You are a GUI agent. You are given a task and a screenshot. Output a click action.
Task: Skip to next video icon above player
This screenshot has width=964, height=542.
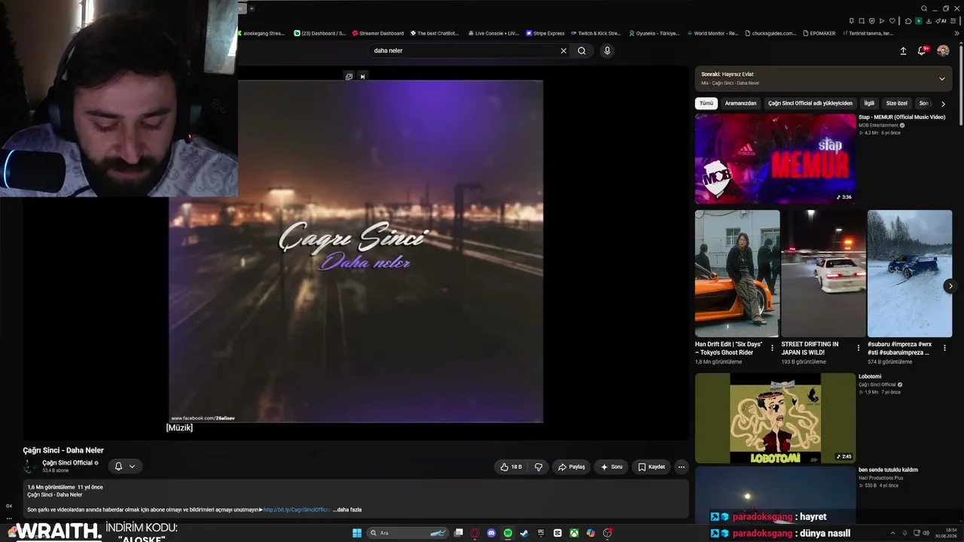point(362,76)
